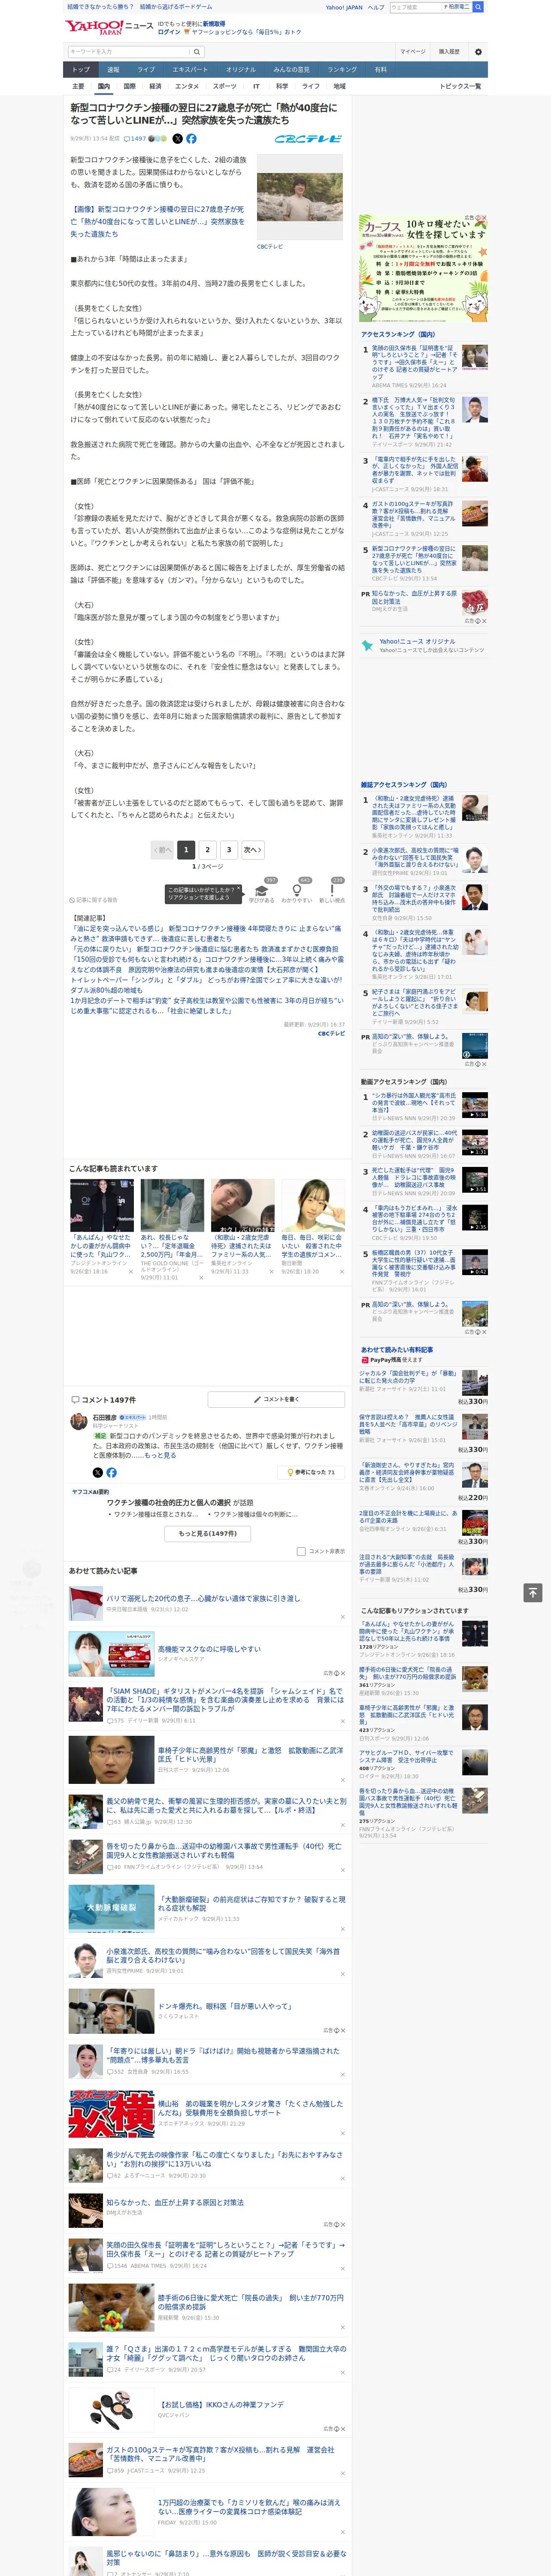Click the pencil コメントを書く button
Image resolution: width=551 pixels, height=2576 pixels.
pos(277,1399)
